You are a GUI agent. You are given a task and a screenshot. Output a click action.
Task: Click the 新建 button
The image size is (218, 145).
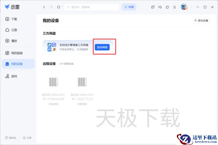click(x=129, y=7)
